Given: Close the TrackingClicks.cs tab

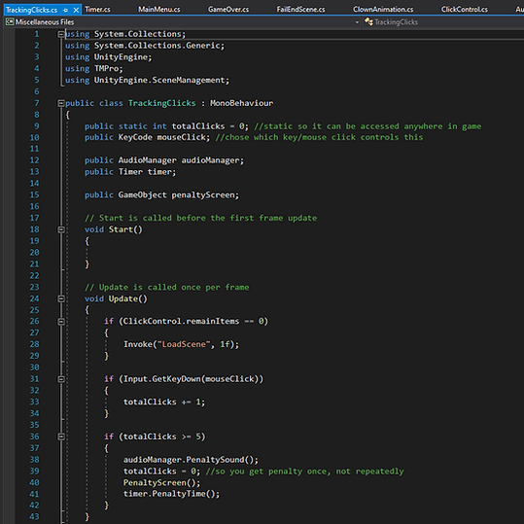Looking at the screenshot, I should pos(76,10).
